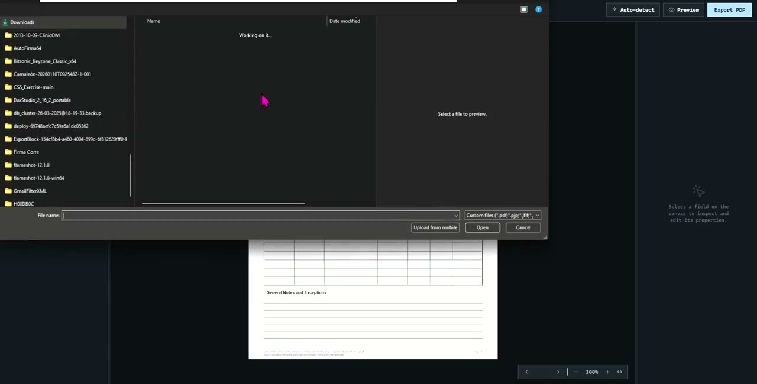Image resolution: width=757 pixels, height=384 pixels.
Task: Click the folder icon beside AutoFirma64
Action: click(8, 48)
